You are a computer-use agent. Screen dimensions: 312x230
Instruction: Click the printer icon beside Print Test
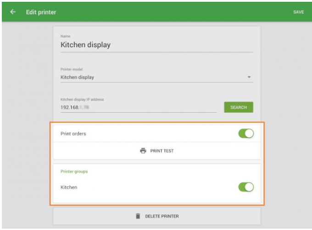point(143,151)
